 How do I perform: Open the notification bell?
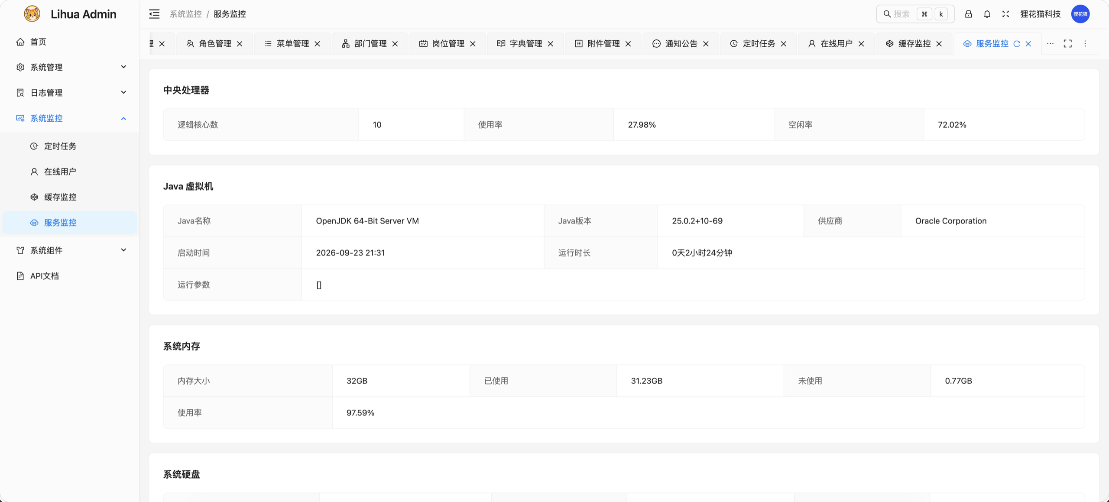987,14
